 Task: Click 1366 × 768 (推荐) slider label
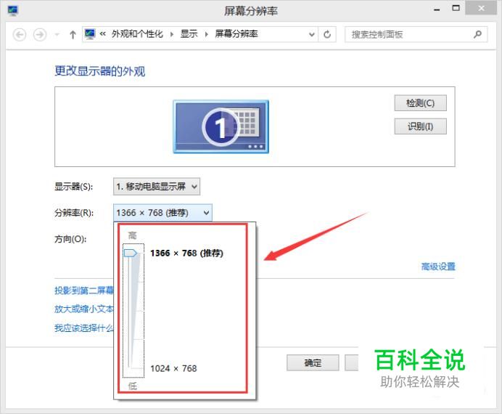tap(186, 253)
